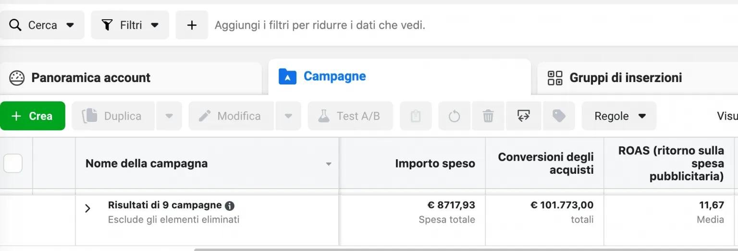
Task: Click the tag label icon
Action: tap(559, 116)
